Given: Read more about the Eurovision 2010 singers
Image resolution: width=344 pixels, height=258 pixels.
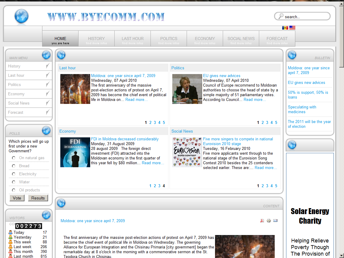Looking at the screenshot, I should tap(265, 168).
